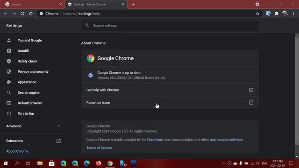Viewport: 299px width, 168px height.
Task: Click the site info Chrome chip in address bar
Action: click(x=49, y=14)
